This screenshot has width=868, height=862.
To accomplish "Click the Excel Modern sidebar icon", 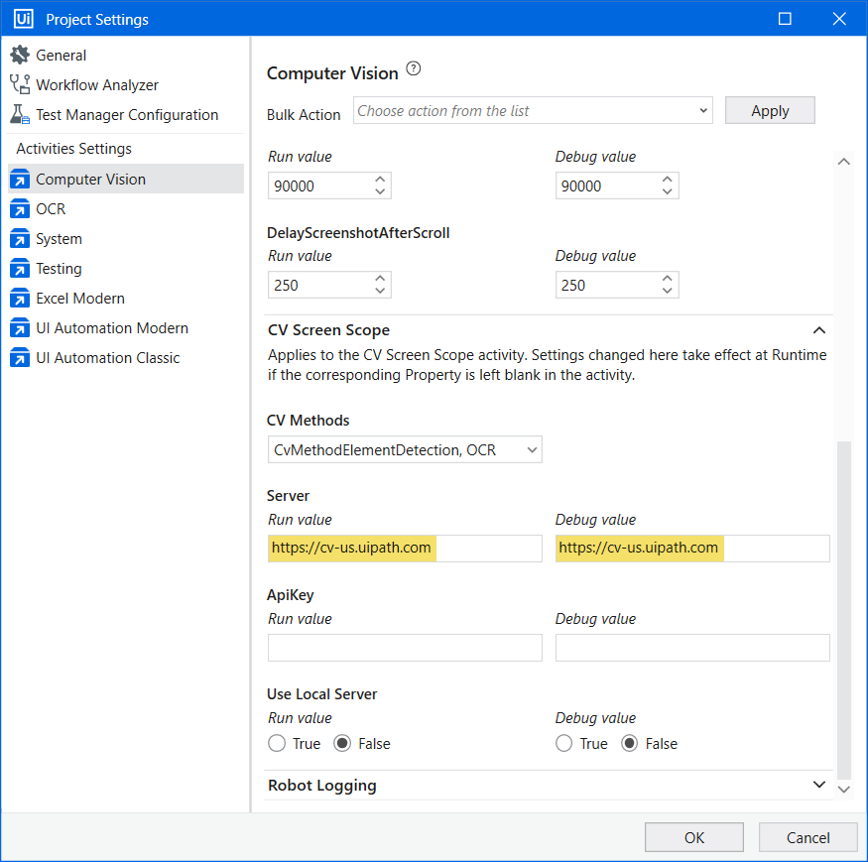I will pyautogui.click(x=20, y=299).
